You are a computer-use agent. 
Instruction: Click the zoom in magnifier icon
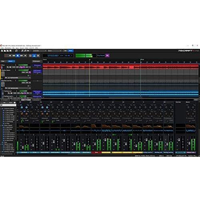pyautogui.click(x=22, y=51)
